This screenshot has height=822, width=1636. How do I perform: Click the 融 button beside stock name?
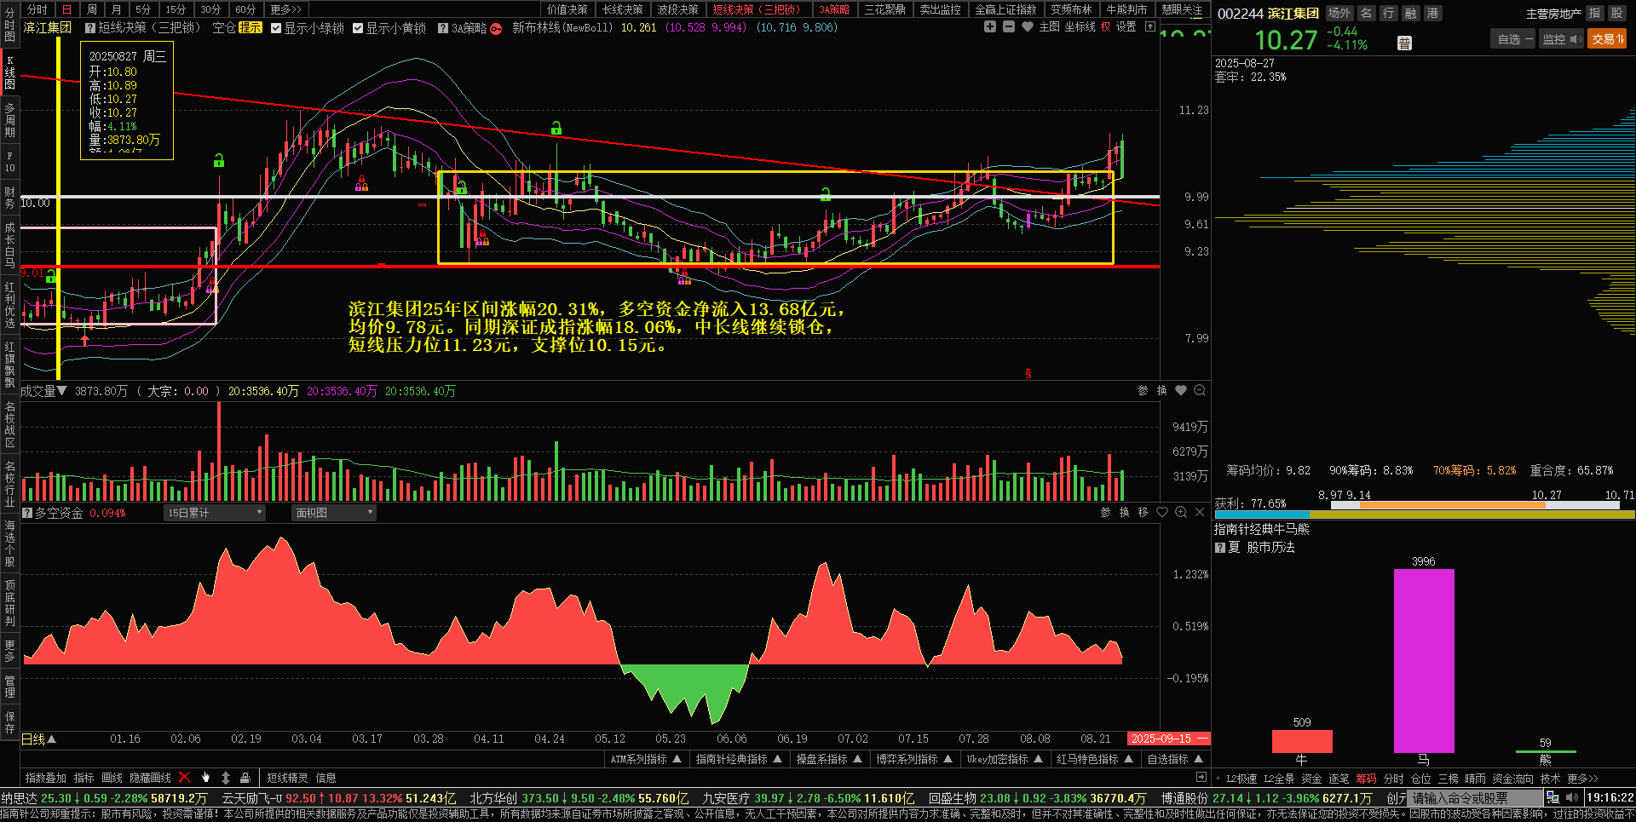click(1410, 13)
